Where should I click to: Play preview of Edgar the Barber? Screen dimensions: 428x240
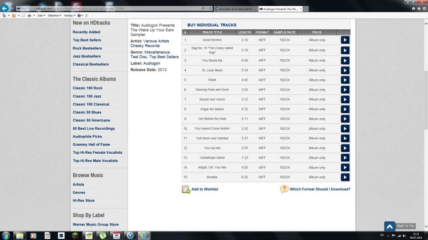tap(345, 109)
